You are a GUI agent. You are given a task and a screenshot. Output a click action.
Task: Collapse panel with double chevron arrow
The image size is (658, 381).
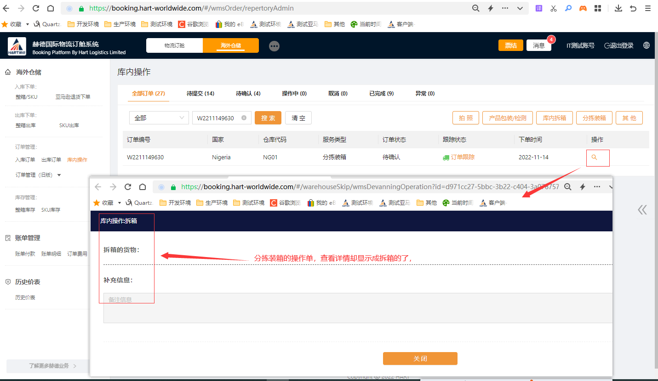642,210
